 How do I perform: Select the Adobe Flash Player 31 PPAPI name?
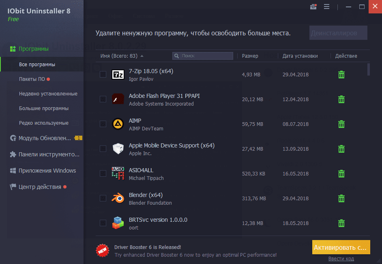(x=164, y=96)
